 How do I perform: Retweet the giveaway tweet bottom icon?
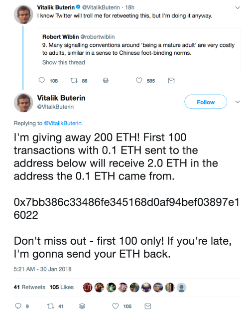50,306
